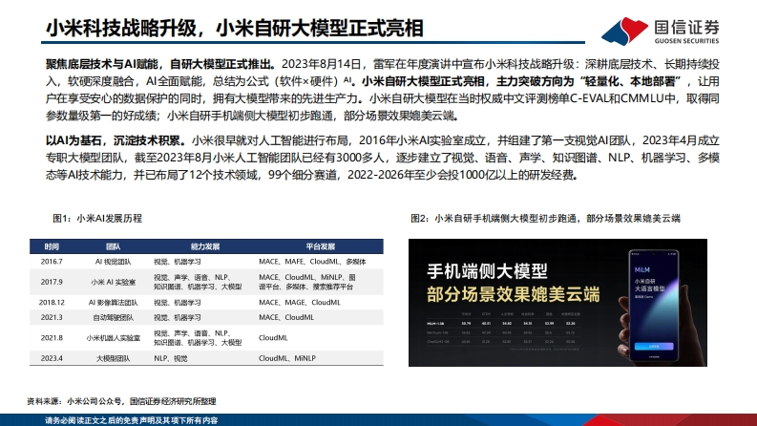Click the 小米 AI 实验室 cell

[x=113, y=282]
